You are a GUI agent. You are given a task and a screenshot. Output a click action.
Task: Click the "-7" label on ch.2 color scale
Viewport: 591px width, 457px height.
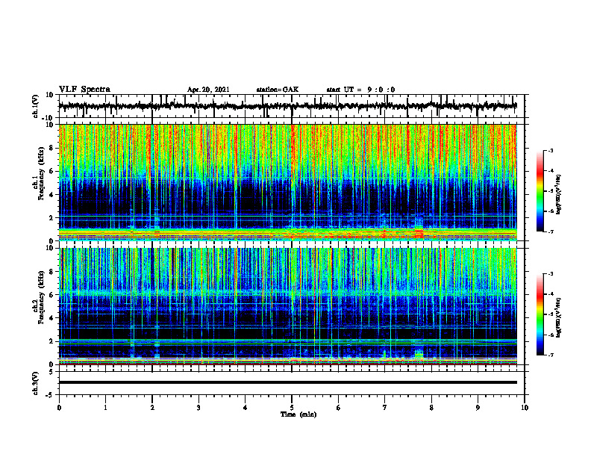551,355
